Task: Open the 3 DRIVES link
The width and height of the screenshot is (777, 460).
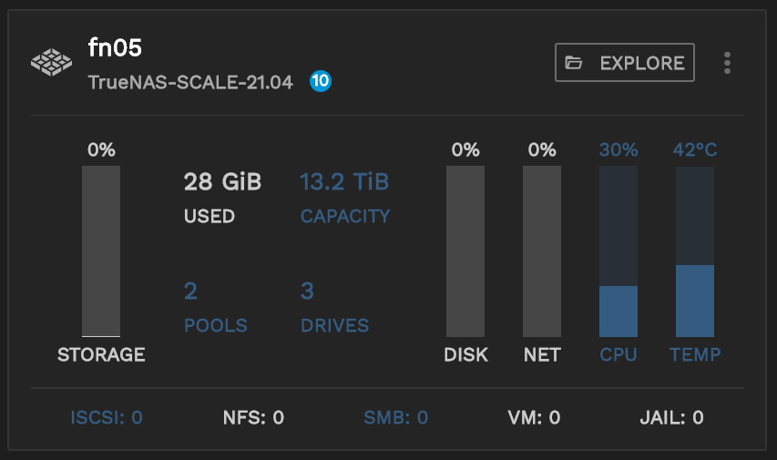Action: pos(334,307)
